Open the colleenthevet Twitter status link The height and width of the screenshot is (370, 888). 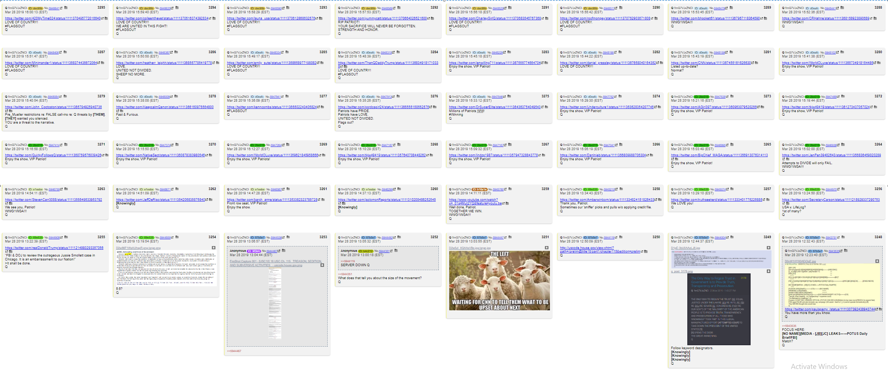(x=162, y=18)
